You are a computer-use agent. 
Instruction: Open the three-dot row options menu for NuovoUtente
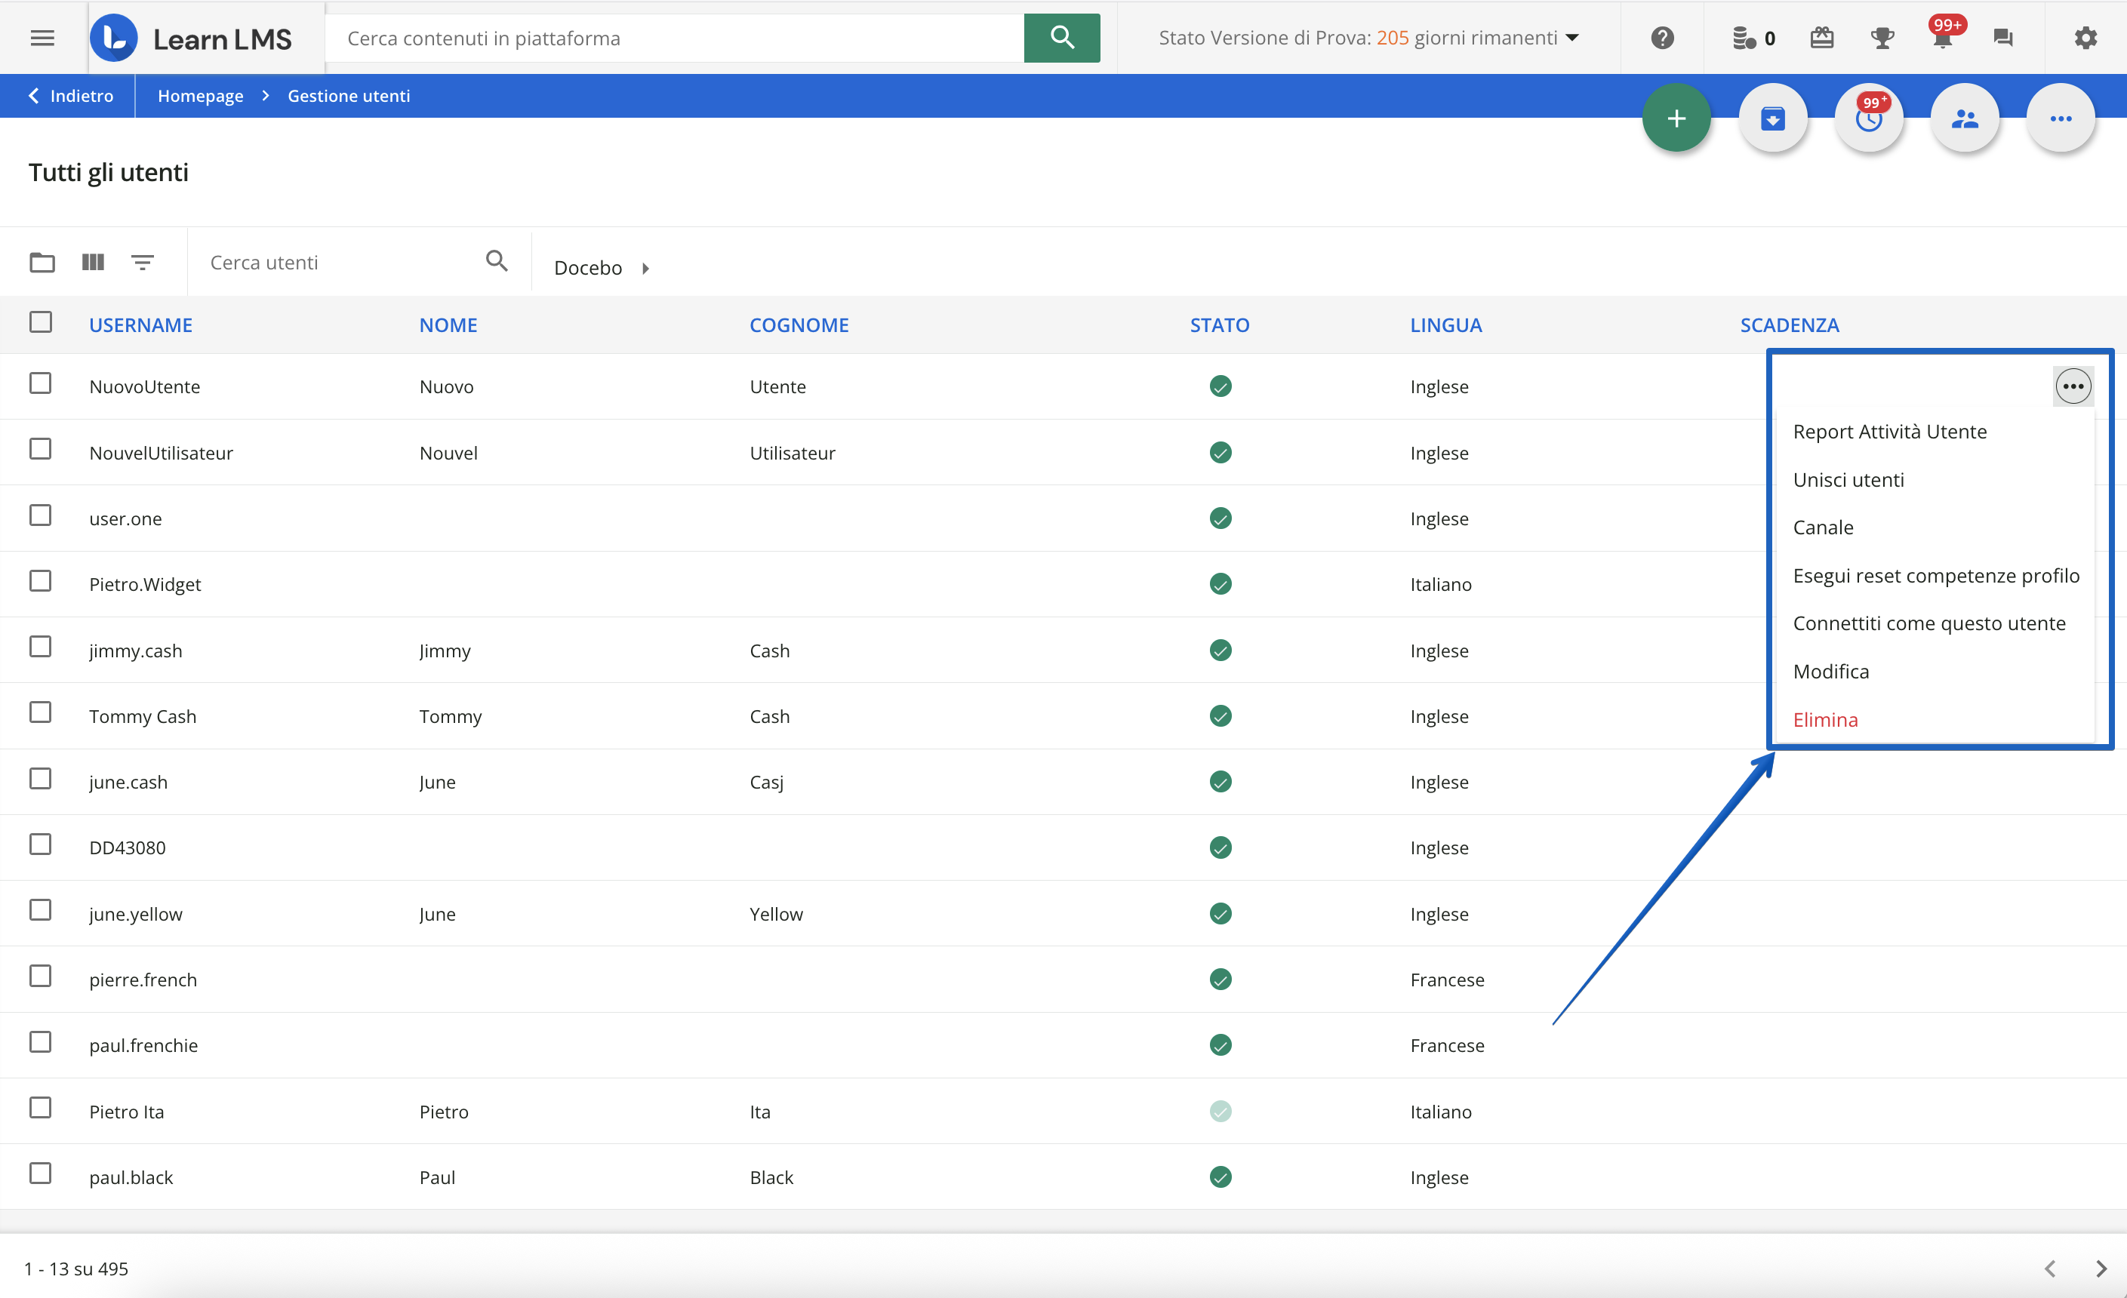2073,386
